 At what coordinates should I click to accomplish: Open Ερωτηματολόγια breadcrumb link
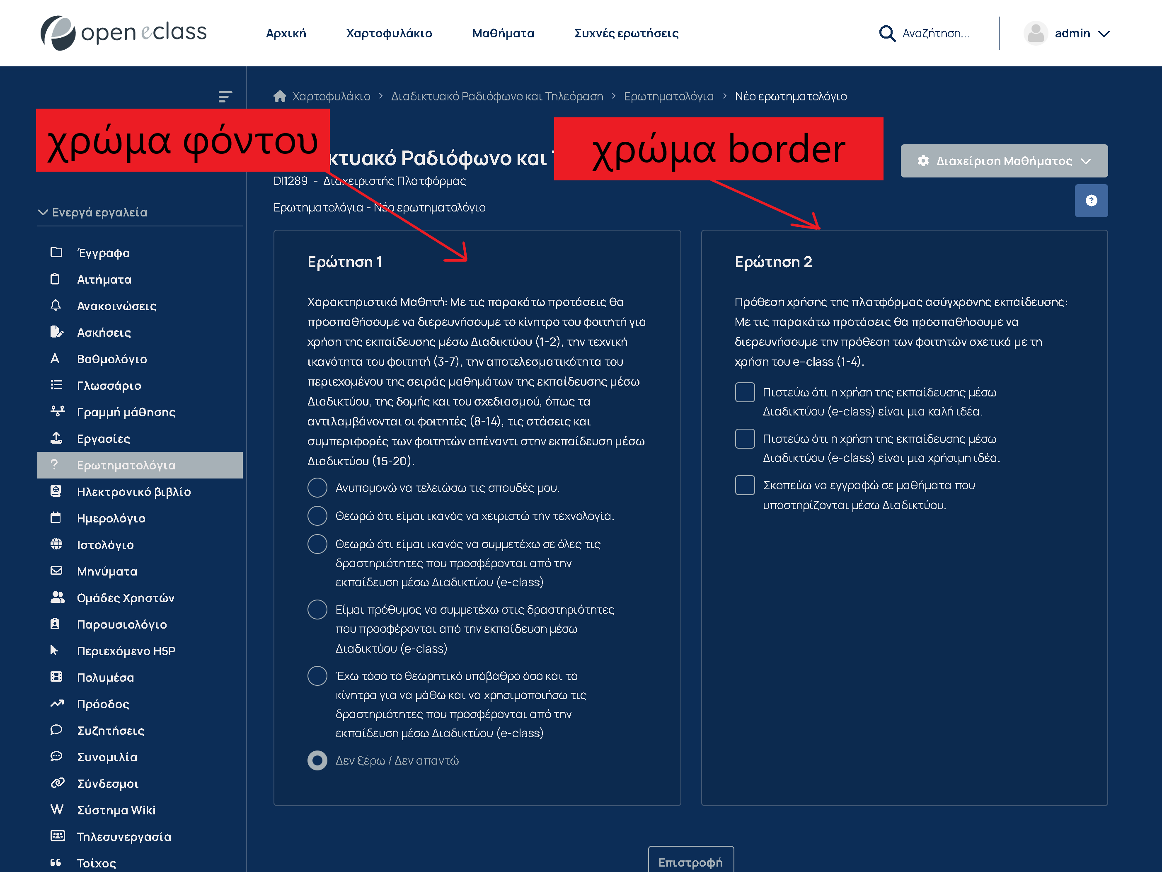(x=668, y=96)
